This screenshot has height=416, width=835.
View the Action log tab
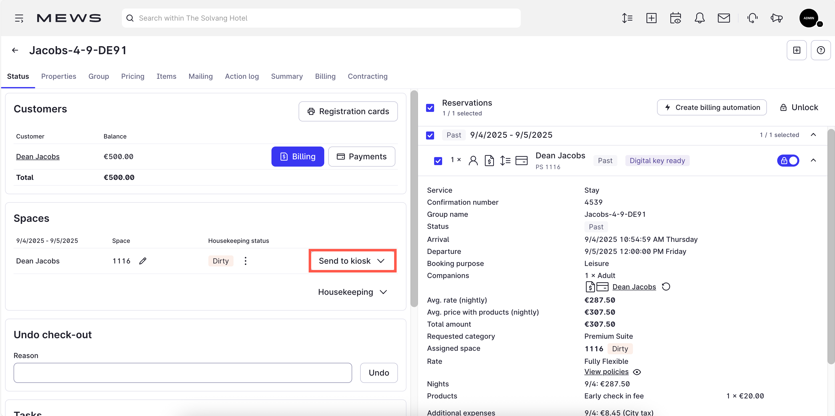point(242,76)
